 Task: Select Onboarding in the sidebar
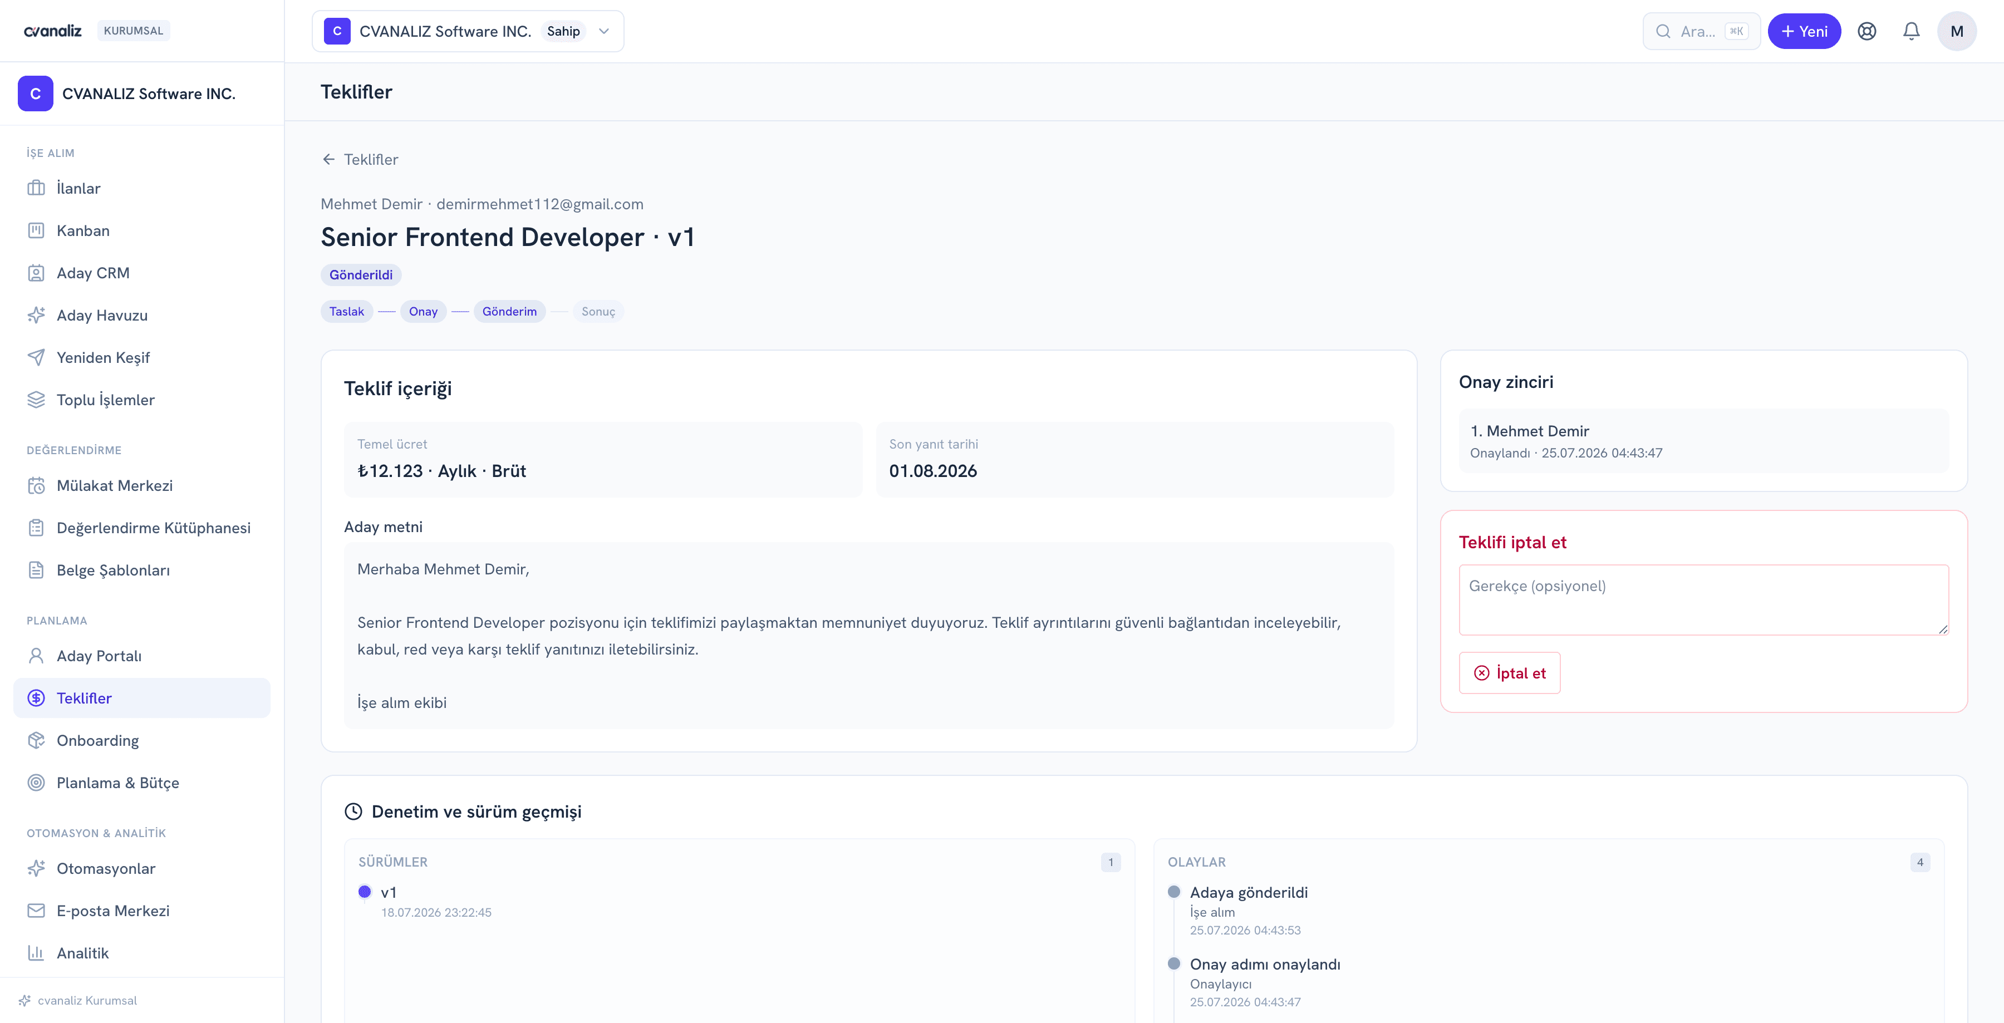[x=141, y=741]
